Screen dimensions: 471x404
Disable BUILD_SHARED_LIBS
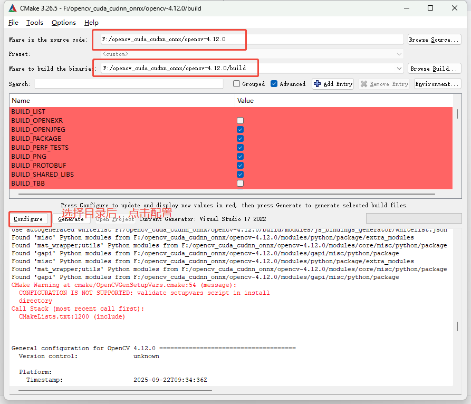pos(240,175)
